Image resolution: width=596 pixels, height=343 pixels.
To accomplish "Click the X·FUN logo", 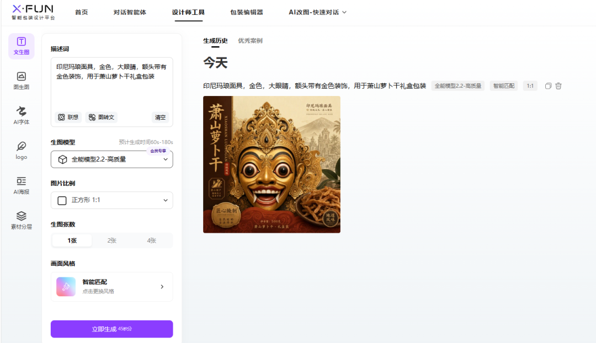I will click(x=33, y=12).
